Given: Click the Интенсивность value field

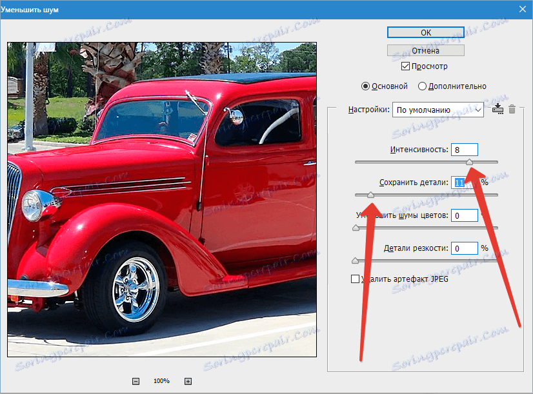Looking at the screenshot, I should pyautogui.click(x=464, y=150).
